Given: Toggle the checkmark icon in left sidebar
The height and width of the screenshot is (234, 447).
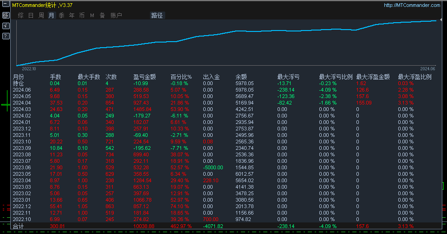Looking at the screenshot, I should click(x=6, y=26).
